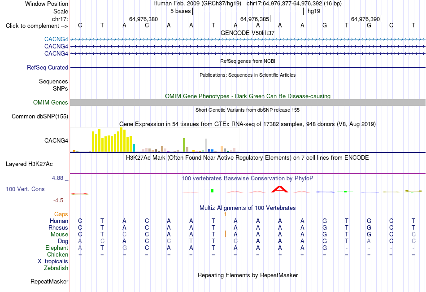The height and width of the screenshot is (292, 426).
Task: Open the RepeatMasker track label
Action: 49,281
